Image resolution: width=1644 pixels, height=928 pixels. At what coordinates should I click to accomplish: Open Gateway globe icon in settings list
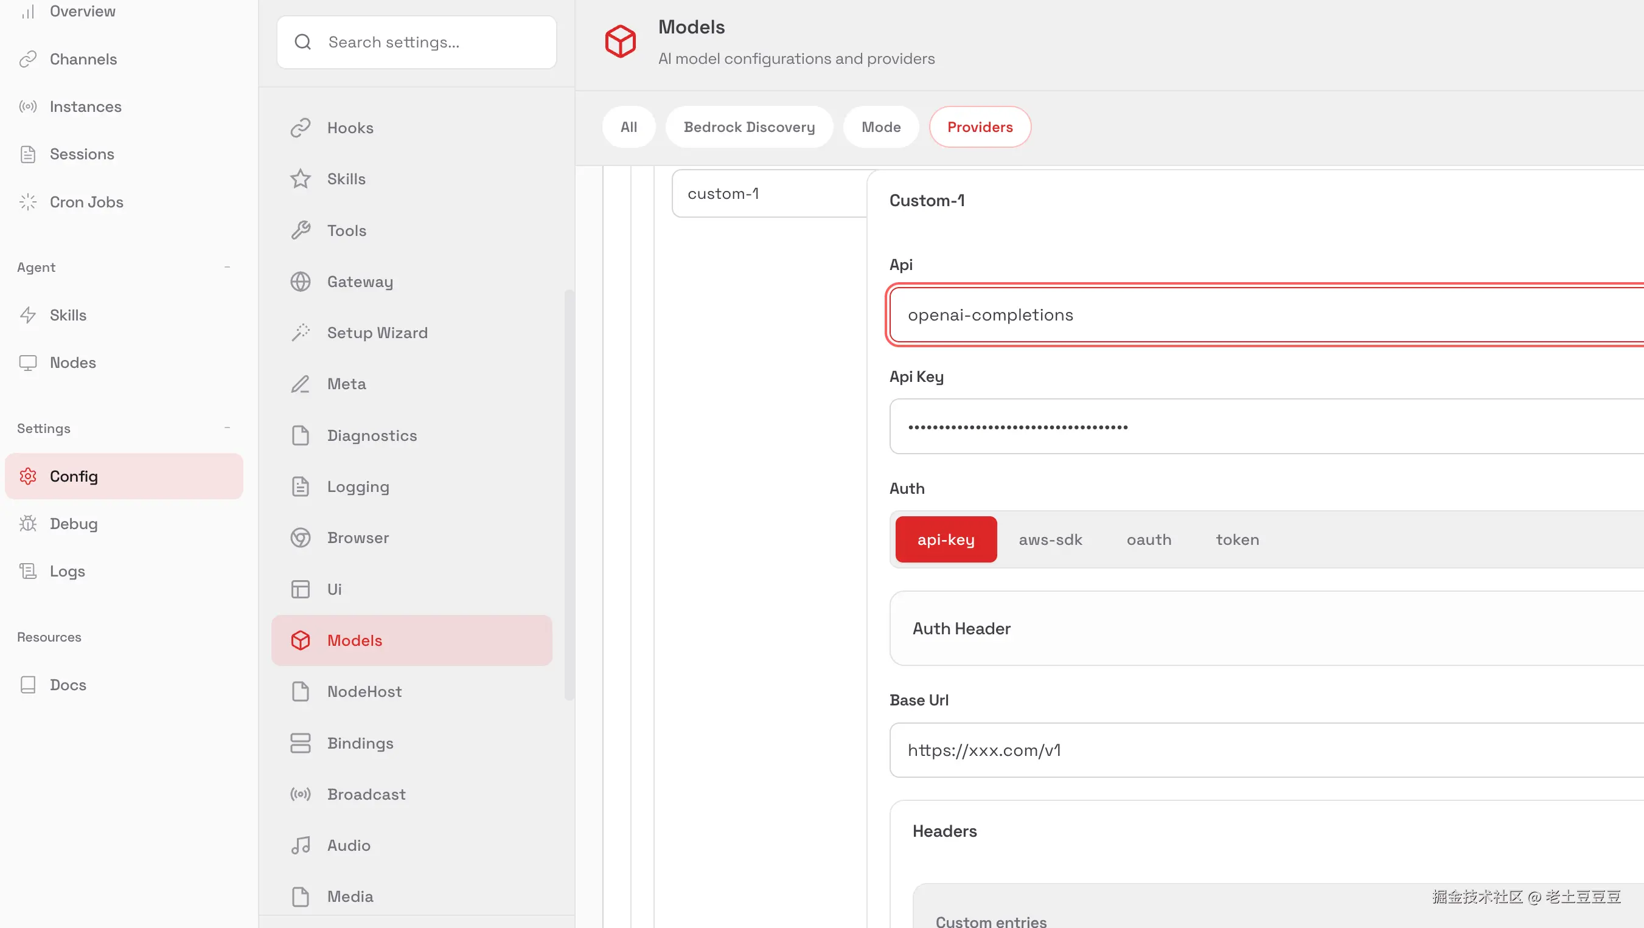click(x=300, y=282)
